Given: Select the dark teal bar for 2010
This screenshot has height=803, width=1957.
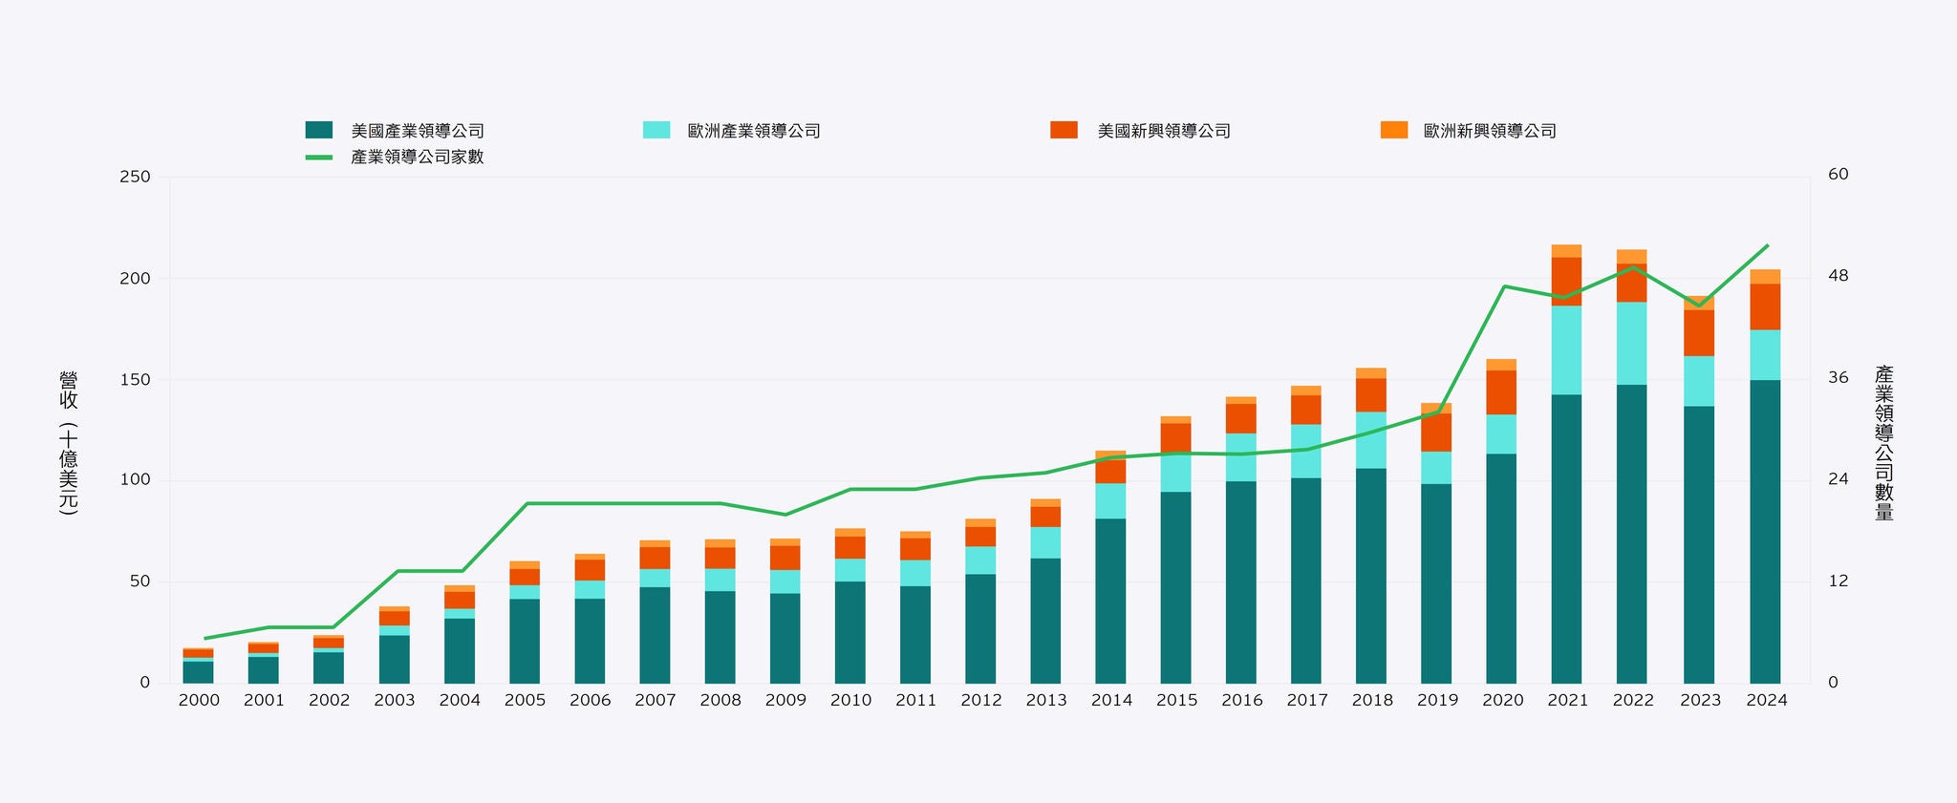Looking at the screenshot, I should click(x=850, y=632).
